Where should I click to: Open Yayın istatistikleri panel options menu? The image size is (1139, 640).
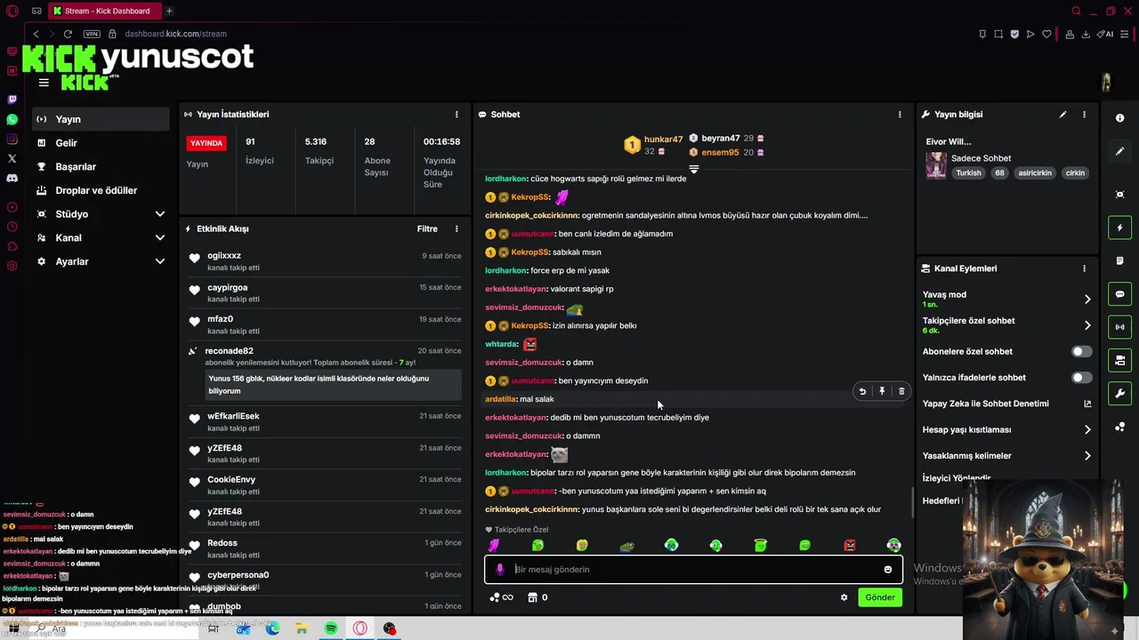tap(456, 115)
